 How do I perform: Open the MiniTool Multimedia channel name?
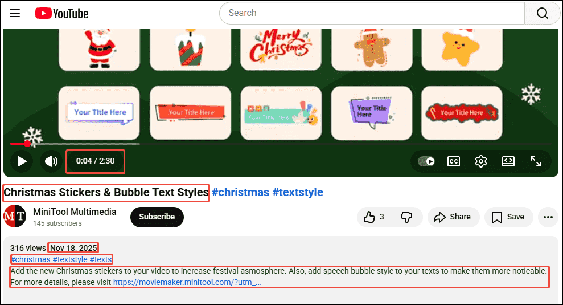point(75,212)
